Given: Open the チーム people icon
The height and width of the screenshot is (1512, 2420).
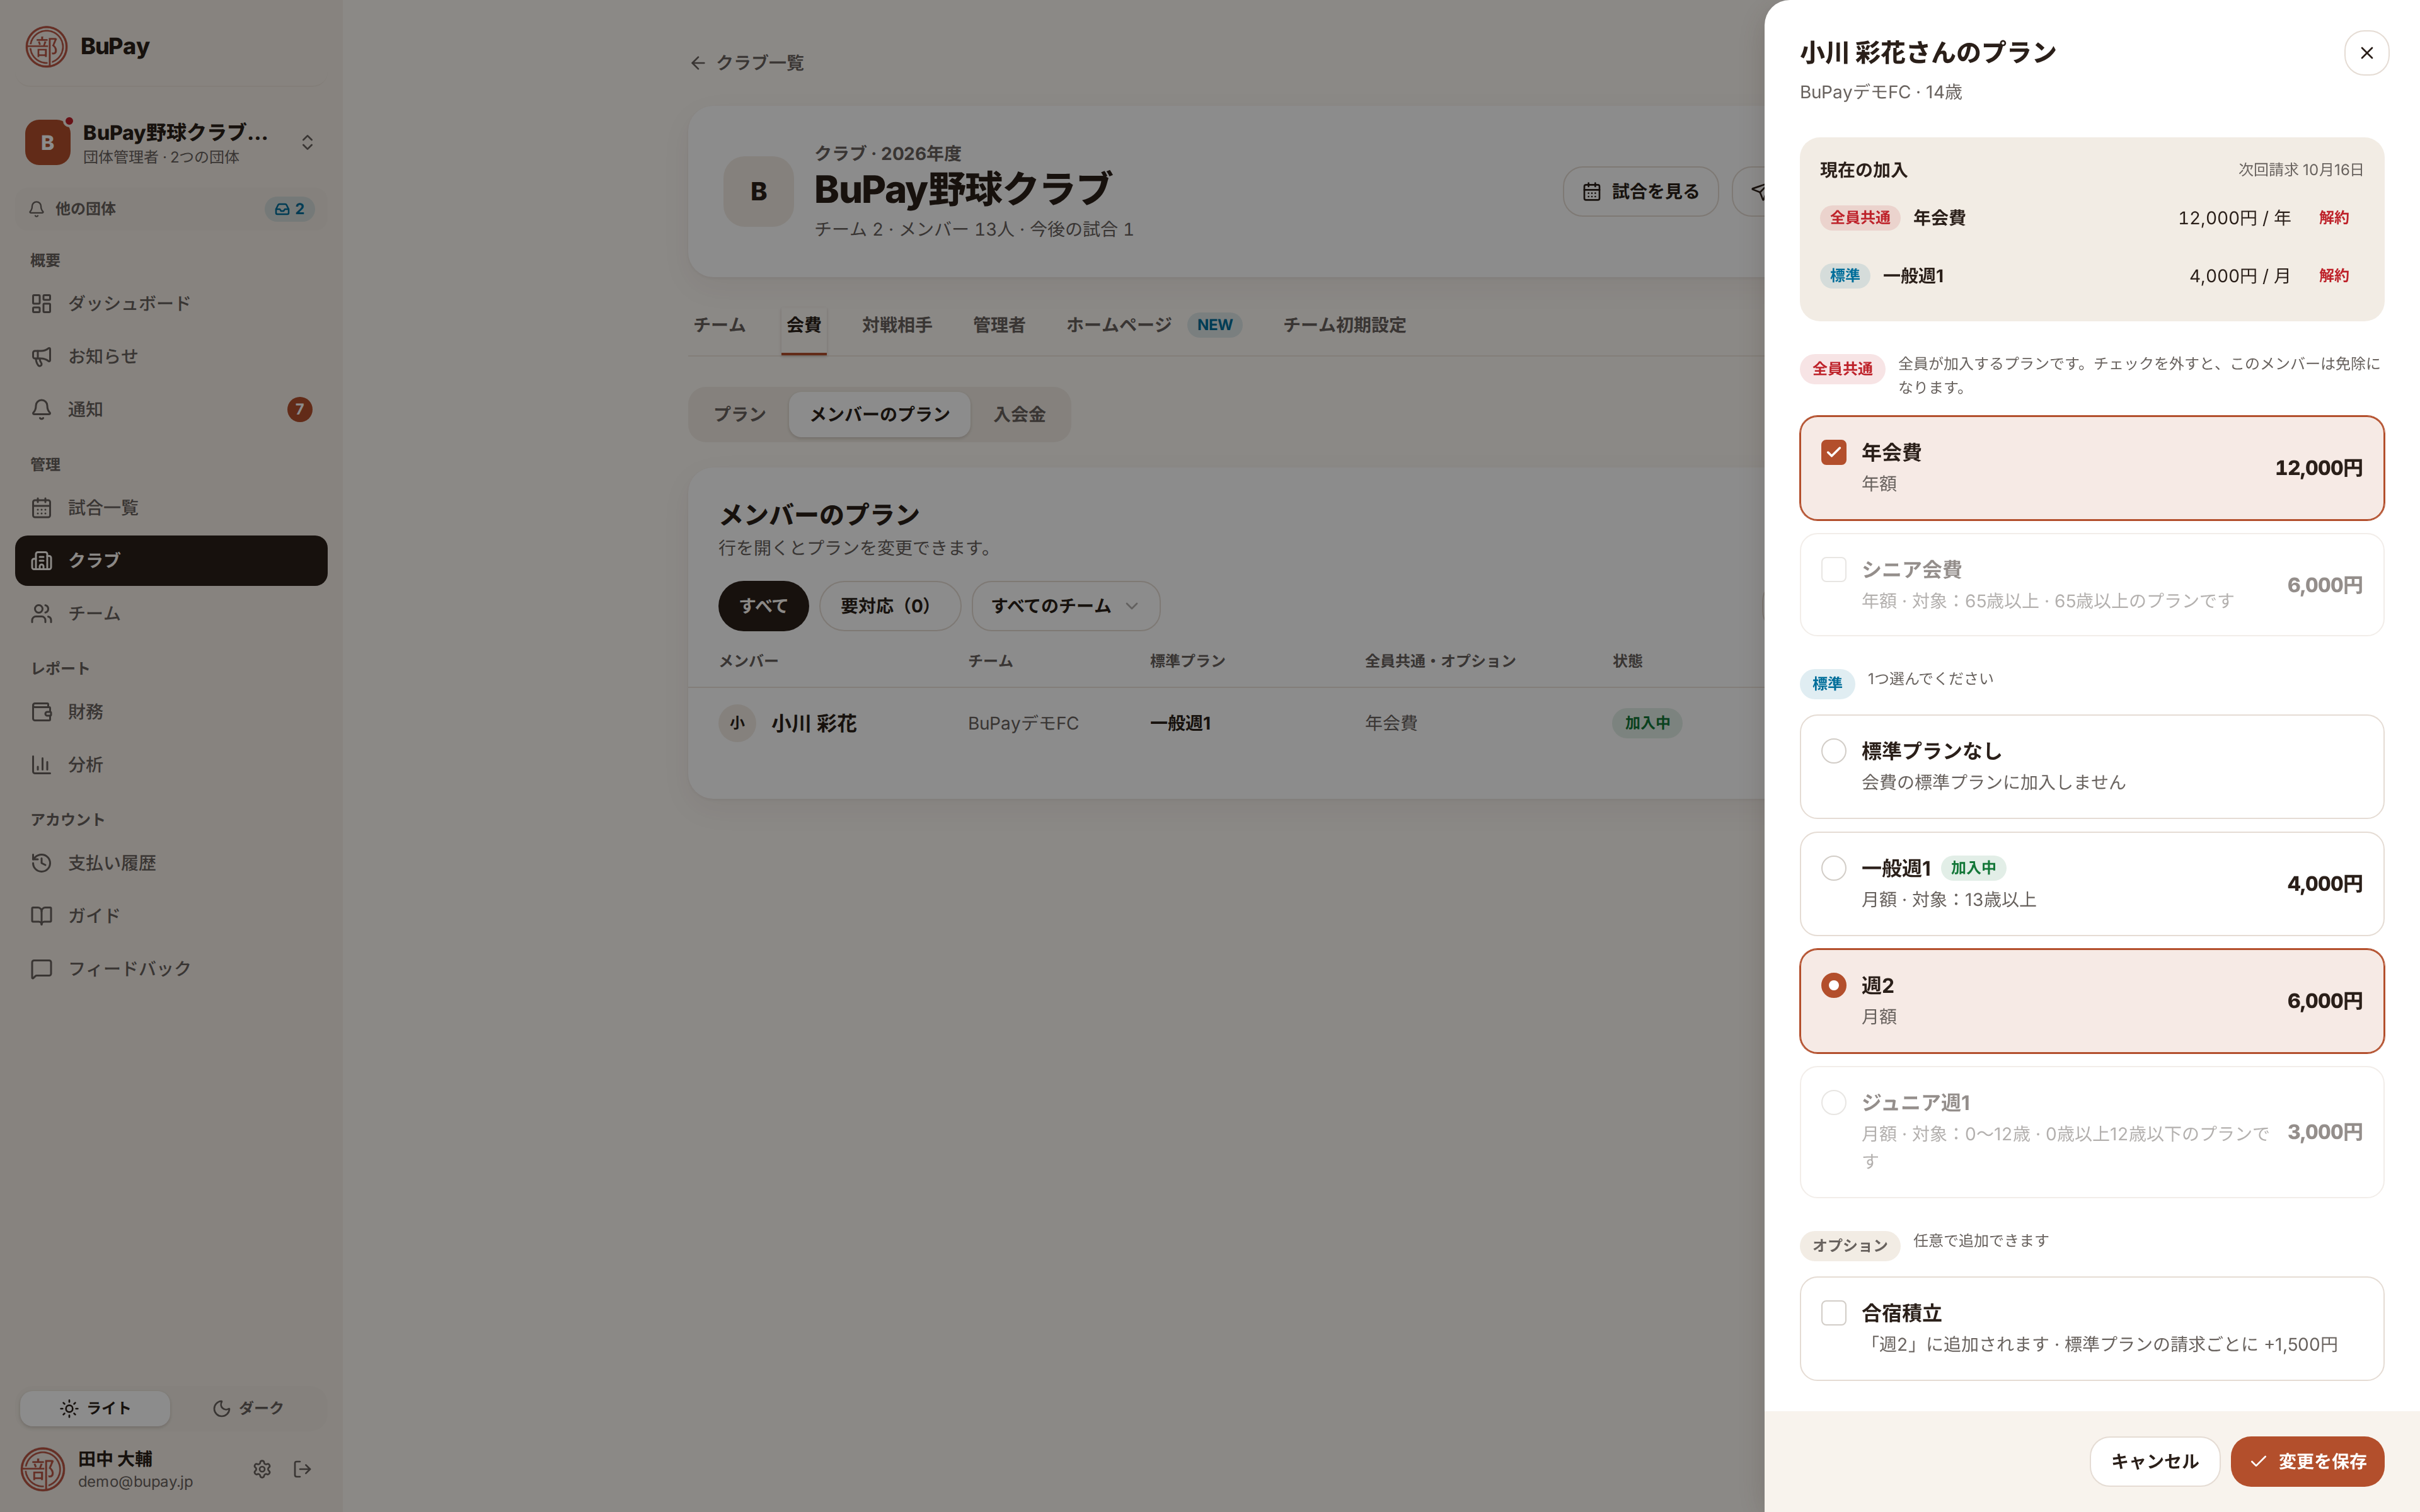Looking at the screenshot, I should pyautogui.click(x=41, y=613).
